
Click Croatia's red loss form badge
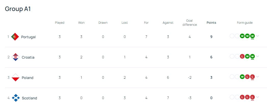(x=242, y=56)
